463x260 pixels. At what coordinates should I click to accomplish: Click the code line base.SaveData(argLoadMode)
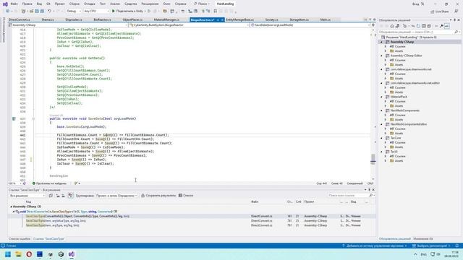(x=81, y=127)
